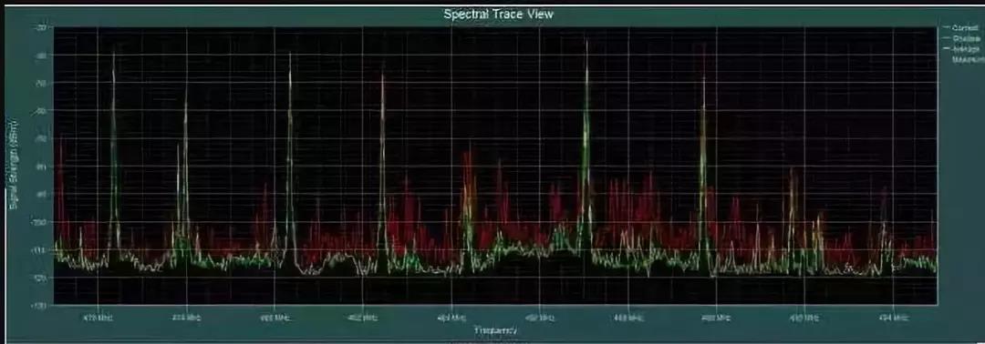The image size is (985, 344).
Task: Select the 476 MHz frequency tick label
Action: [98, 318]
